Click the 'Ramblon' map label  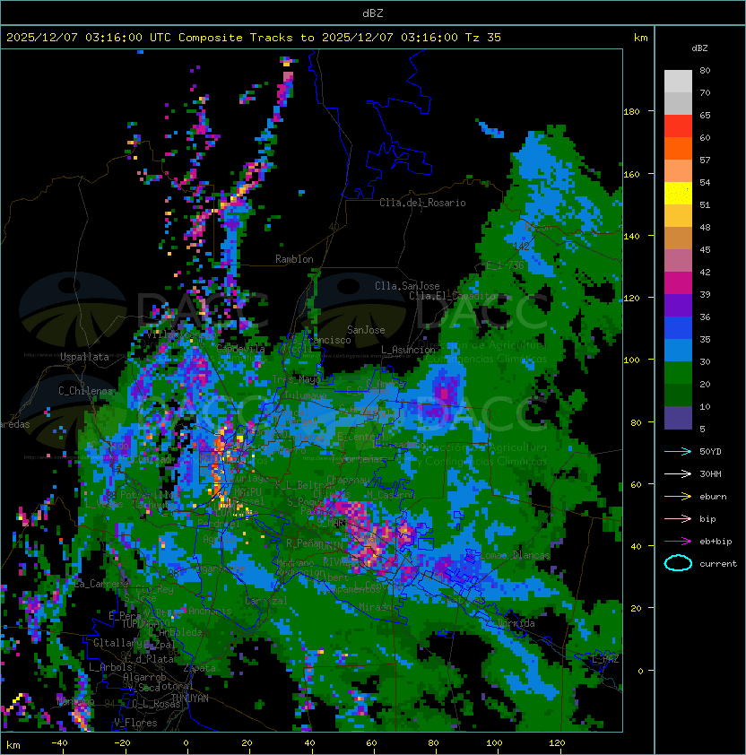pos(294,259)
